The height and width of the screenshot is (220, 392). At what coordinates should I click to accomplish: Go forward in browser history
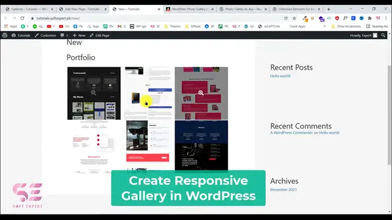14,18
